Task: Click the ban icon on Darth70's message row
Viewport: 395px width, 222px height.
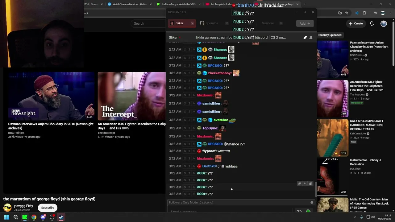Action: point(185,166)
